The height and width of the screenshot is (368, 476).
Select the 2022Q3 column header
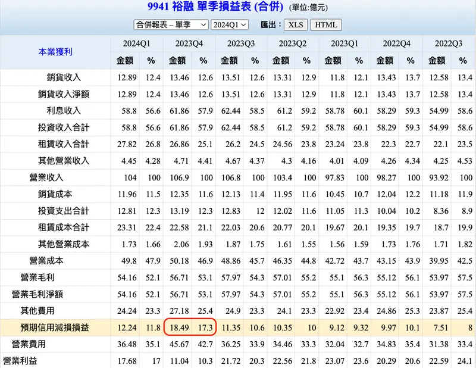tap(449, 43)
